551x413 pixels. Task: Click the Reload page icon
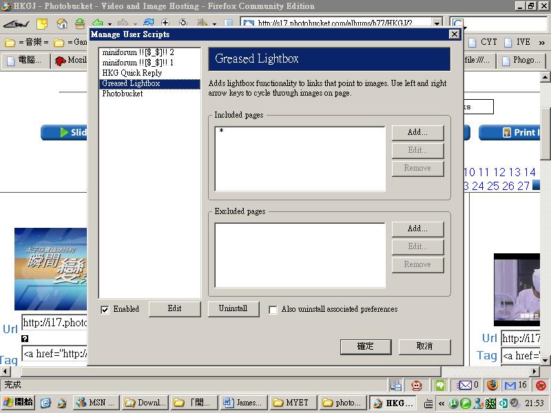point(148,23)
